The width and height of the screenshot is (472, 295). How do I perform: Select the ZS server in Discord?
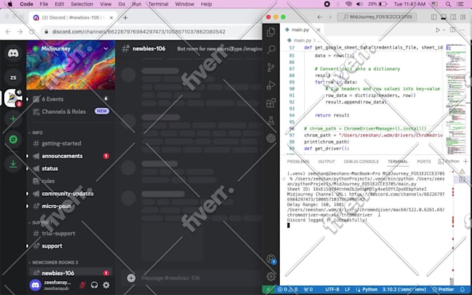(x=13, y=78)
